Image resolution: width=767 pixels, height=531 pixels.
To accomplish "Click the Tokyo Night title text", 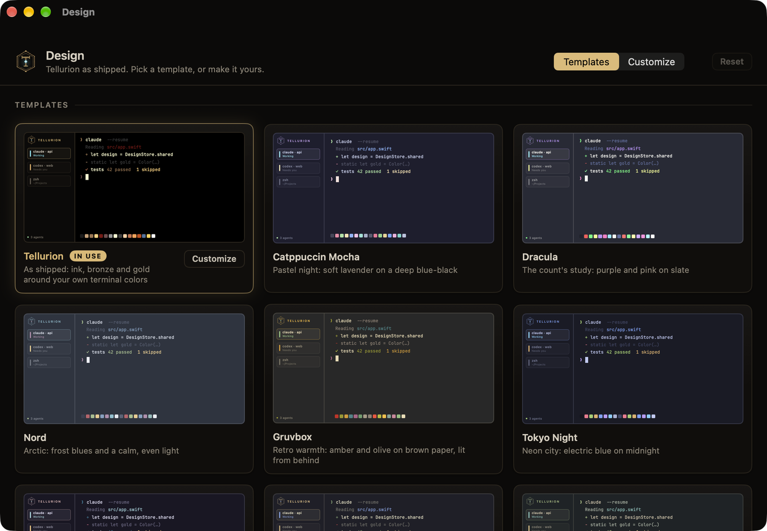I will [550, 438].
